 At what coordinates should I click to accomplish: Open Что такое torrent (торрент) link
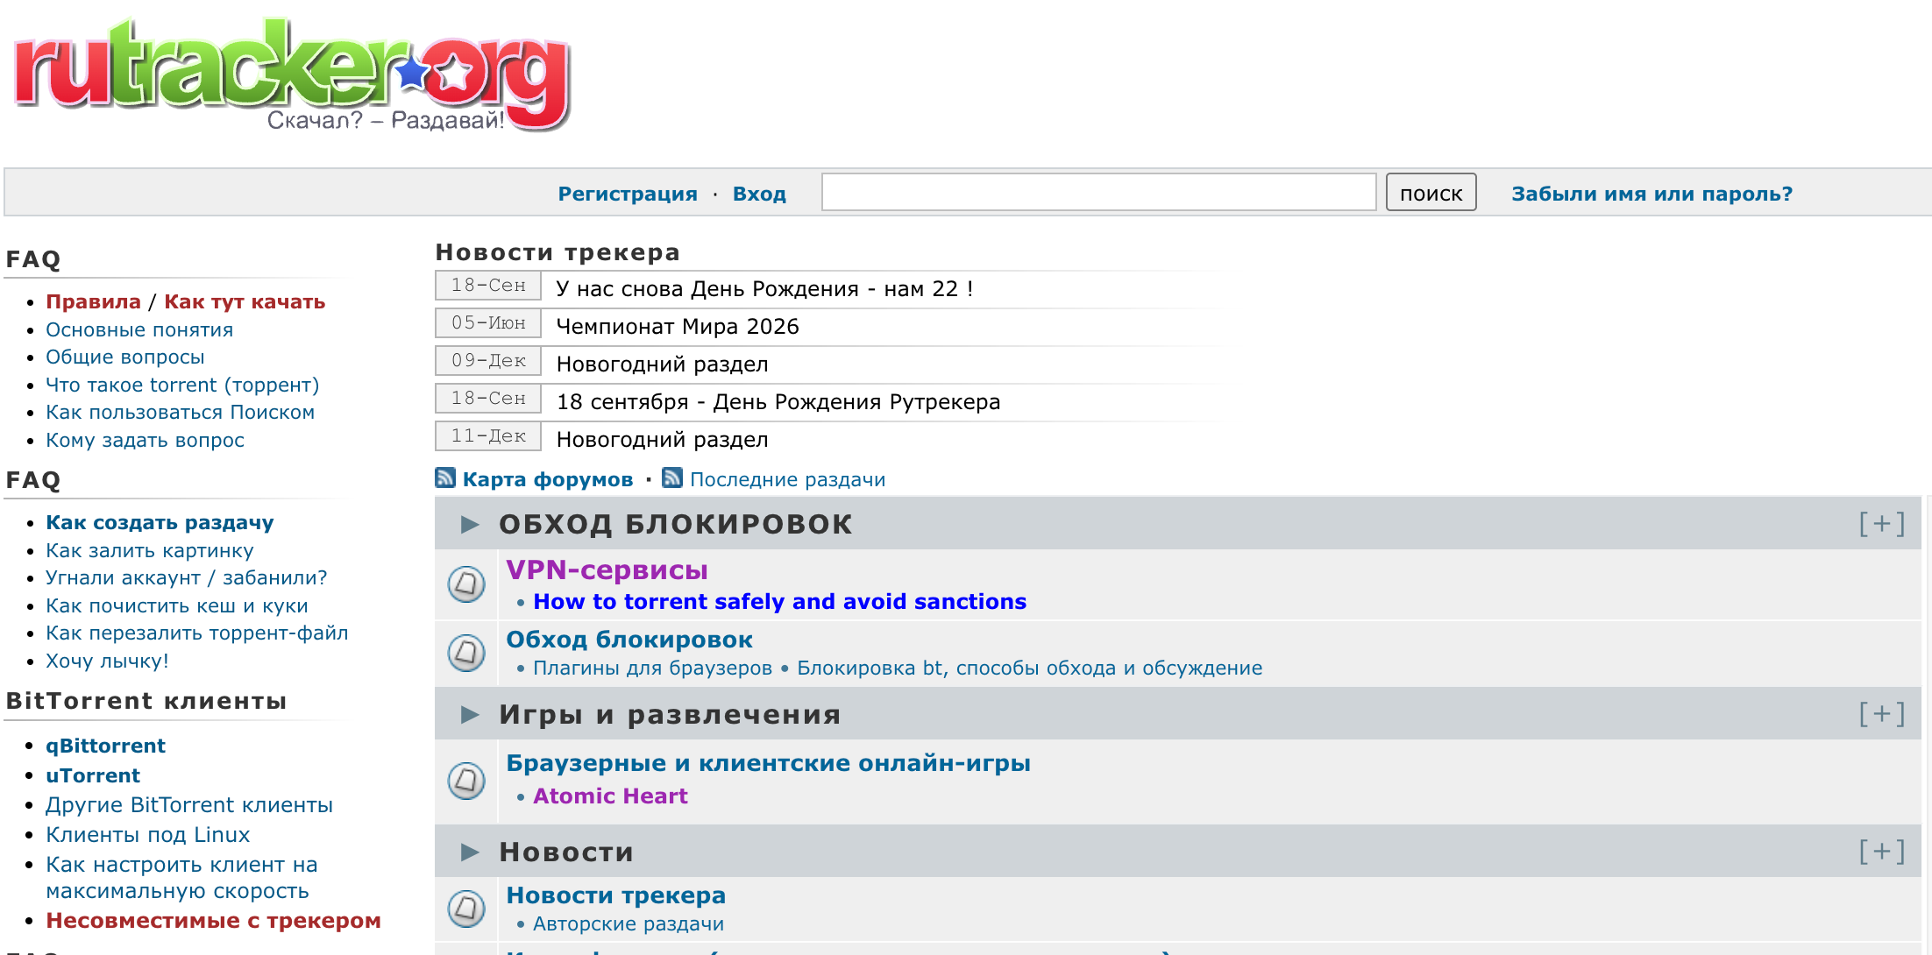(182, 385)
